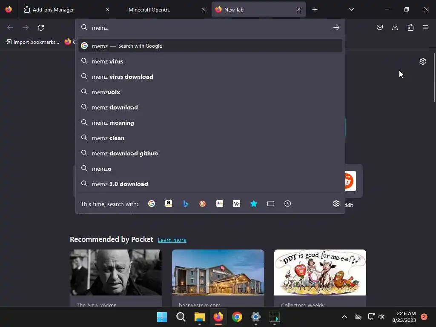Launch Google Chrome from taskbar

(237, 317)
